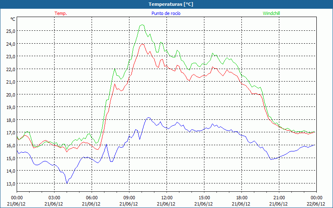This screenshot has height=208, width=333.
Task: Click the 12:00 time axis label
Action: point(167,198)
